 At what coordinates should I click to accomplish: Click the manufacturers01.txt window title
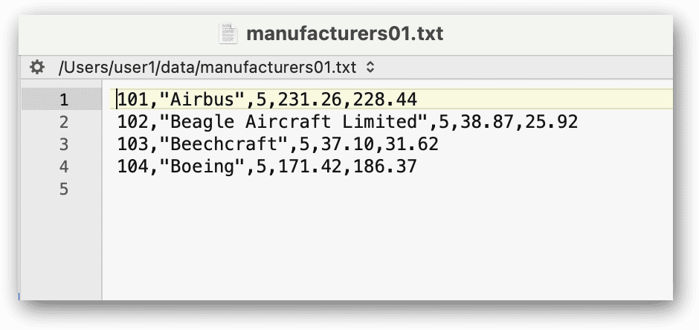[344, 34]
